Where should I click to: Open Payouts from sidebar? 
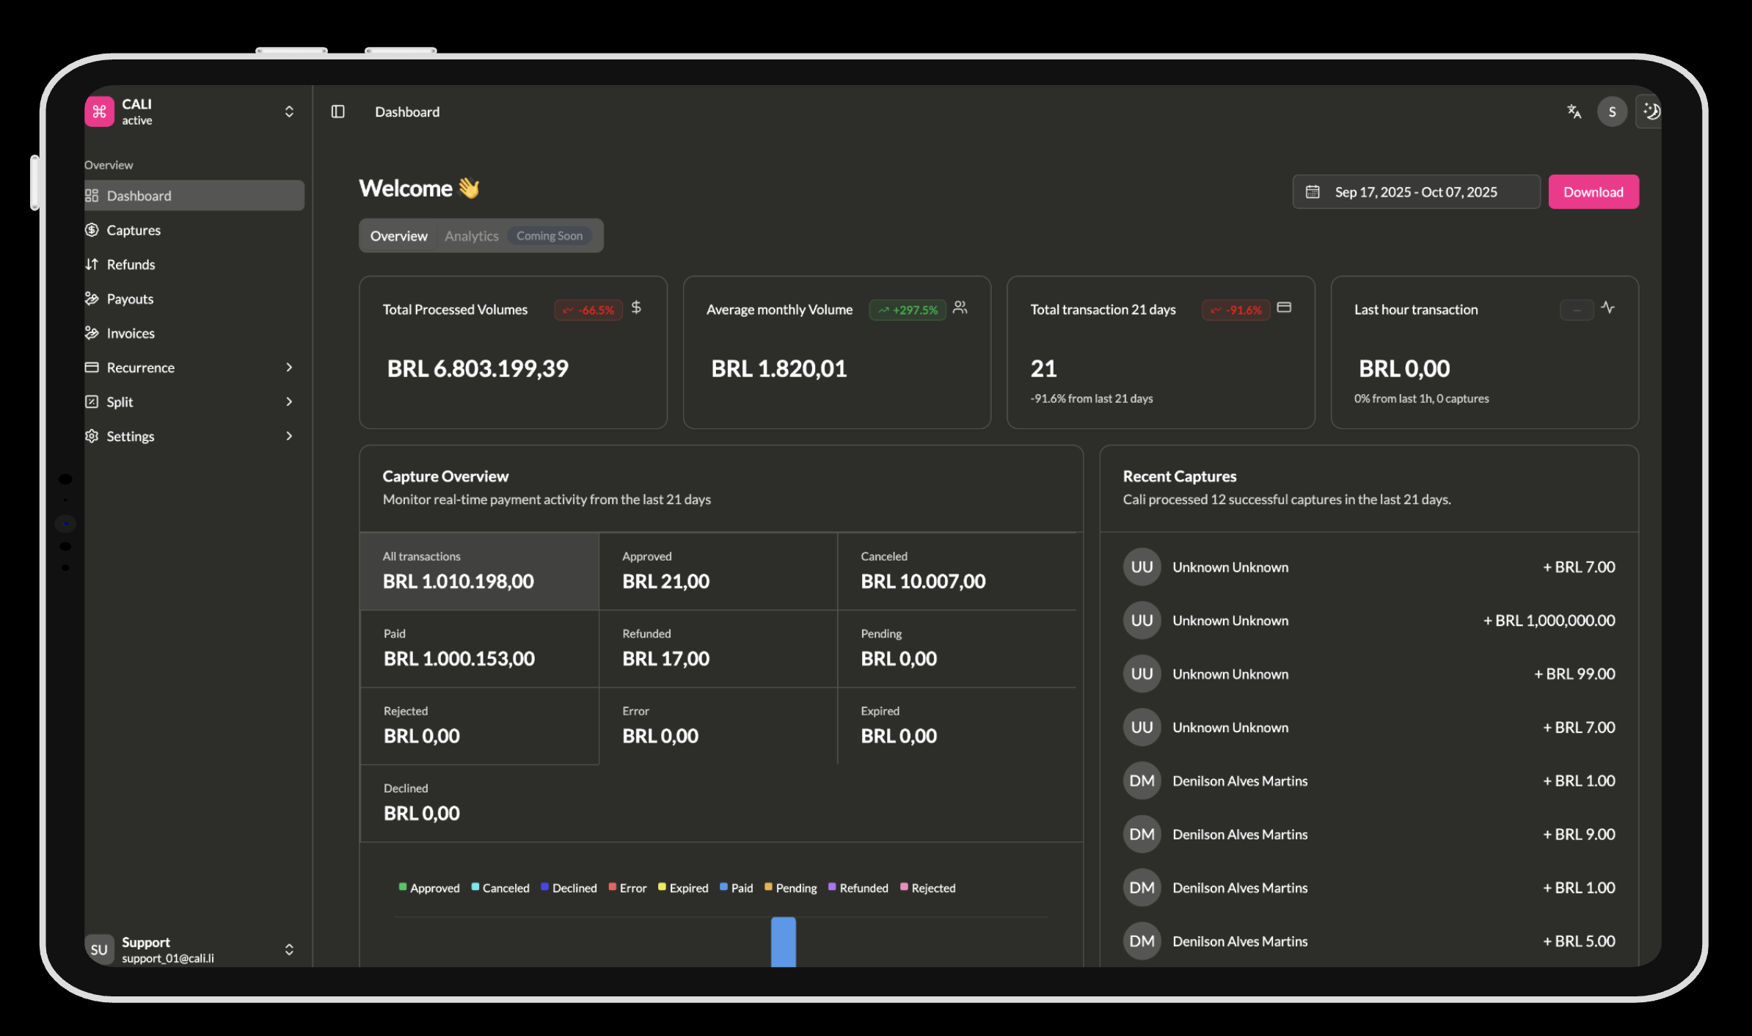(130, 299)
